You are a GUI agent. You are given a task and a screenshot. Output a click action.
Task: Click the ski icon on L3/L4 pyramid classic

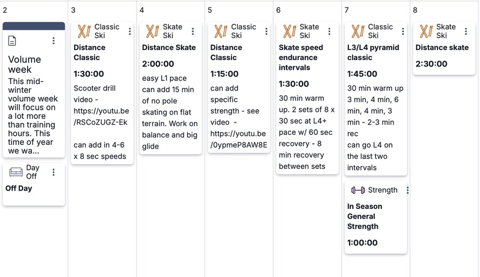(358, 31)
